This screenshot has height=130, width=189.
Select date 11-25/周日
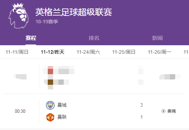(124, 52)
